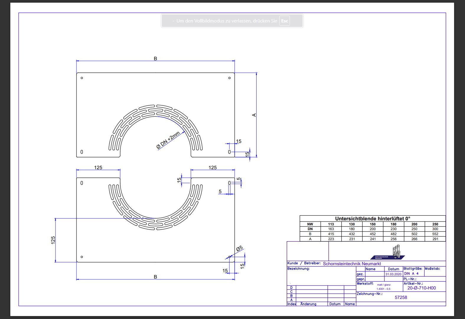465x319 pixels.
Task: Click the B value 415 table cell
Action: tap(331, 234)
